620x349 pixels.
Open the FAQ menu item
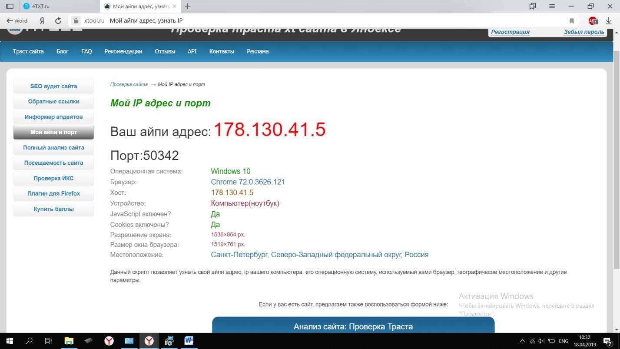tap(86, 51)
